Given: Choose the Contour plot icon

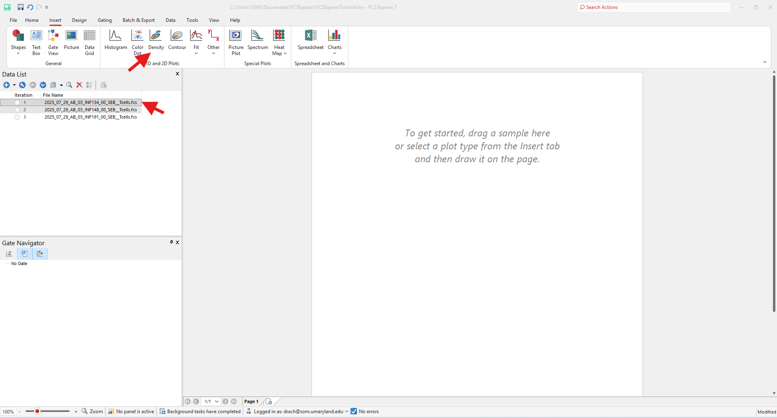Looking at the screenshot, I should pyautogui.click(x=177, y=40).
